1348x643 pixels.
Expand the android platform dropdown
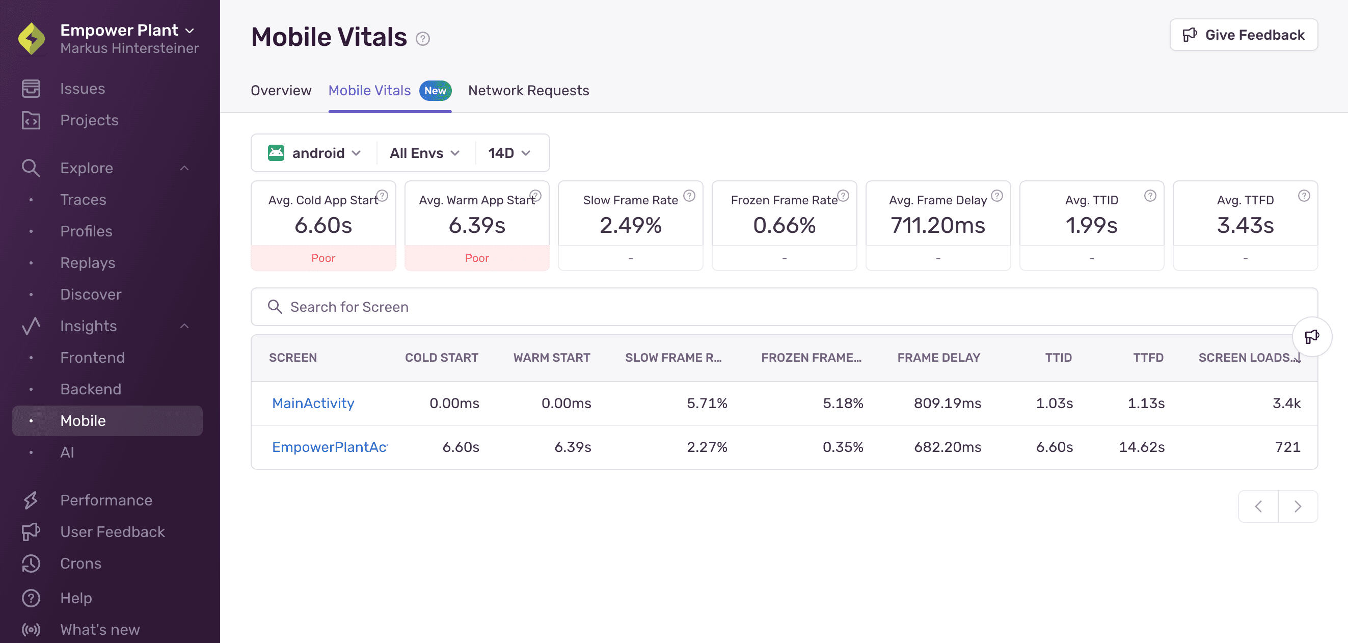314,152
